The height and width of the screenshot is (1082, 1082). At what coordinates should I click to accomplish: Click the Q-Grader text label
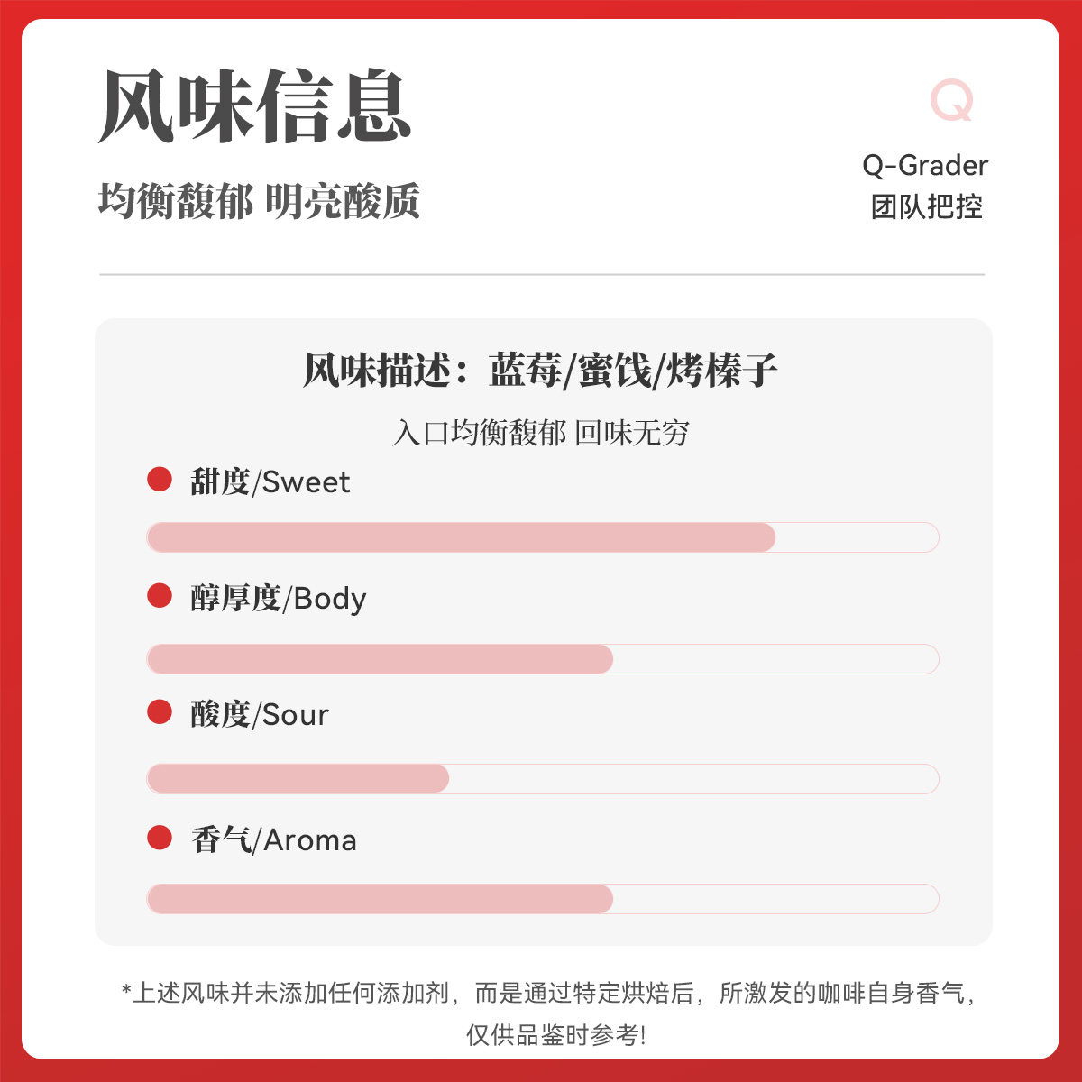(925, 165)
